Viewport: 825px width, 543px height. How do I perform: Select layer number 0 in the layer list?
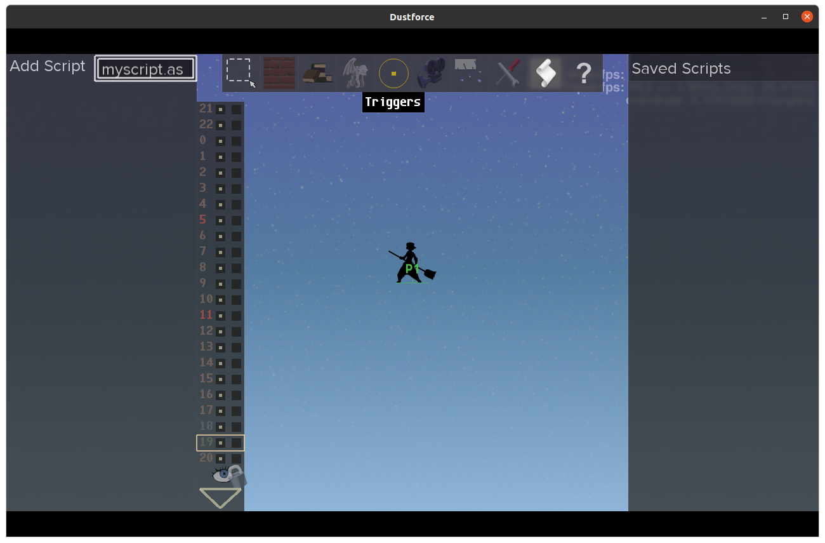pyautogui.click(x=203, y=140)
